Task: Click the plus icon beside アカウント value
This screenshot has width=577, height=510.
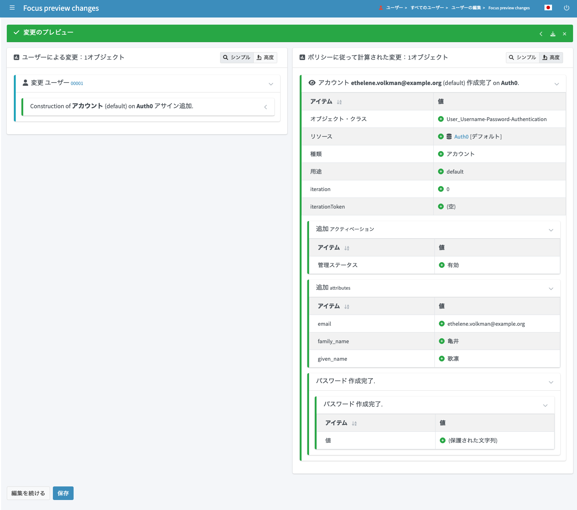Action: tap(441, 154)
